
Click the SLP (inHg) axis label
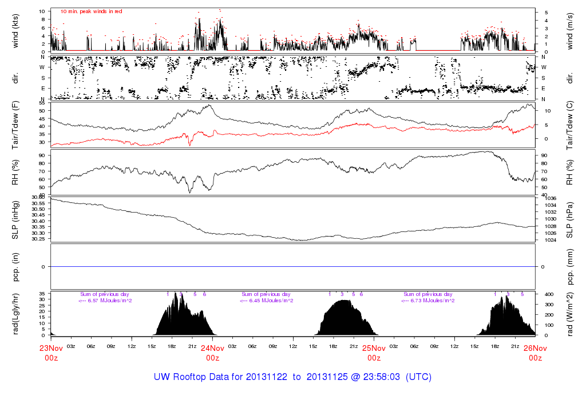[15, 219]
